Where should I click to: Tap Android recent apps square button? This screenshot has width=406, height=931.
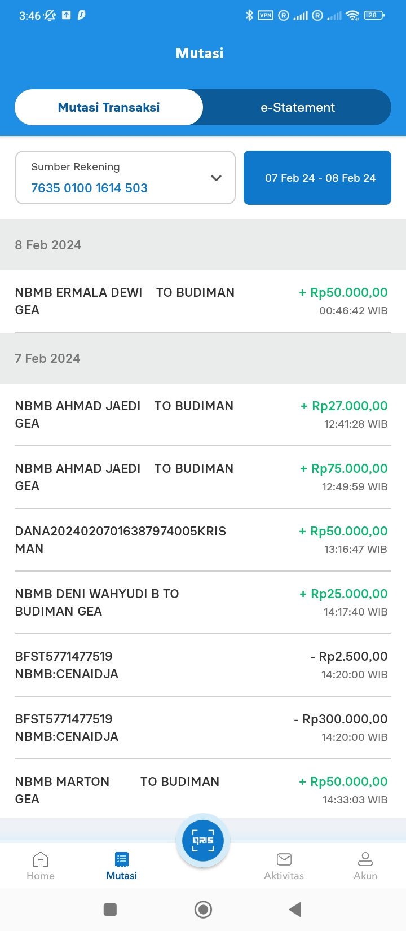111,909
